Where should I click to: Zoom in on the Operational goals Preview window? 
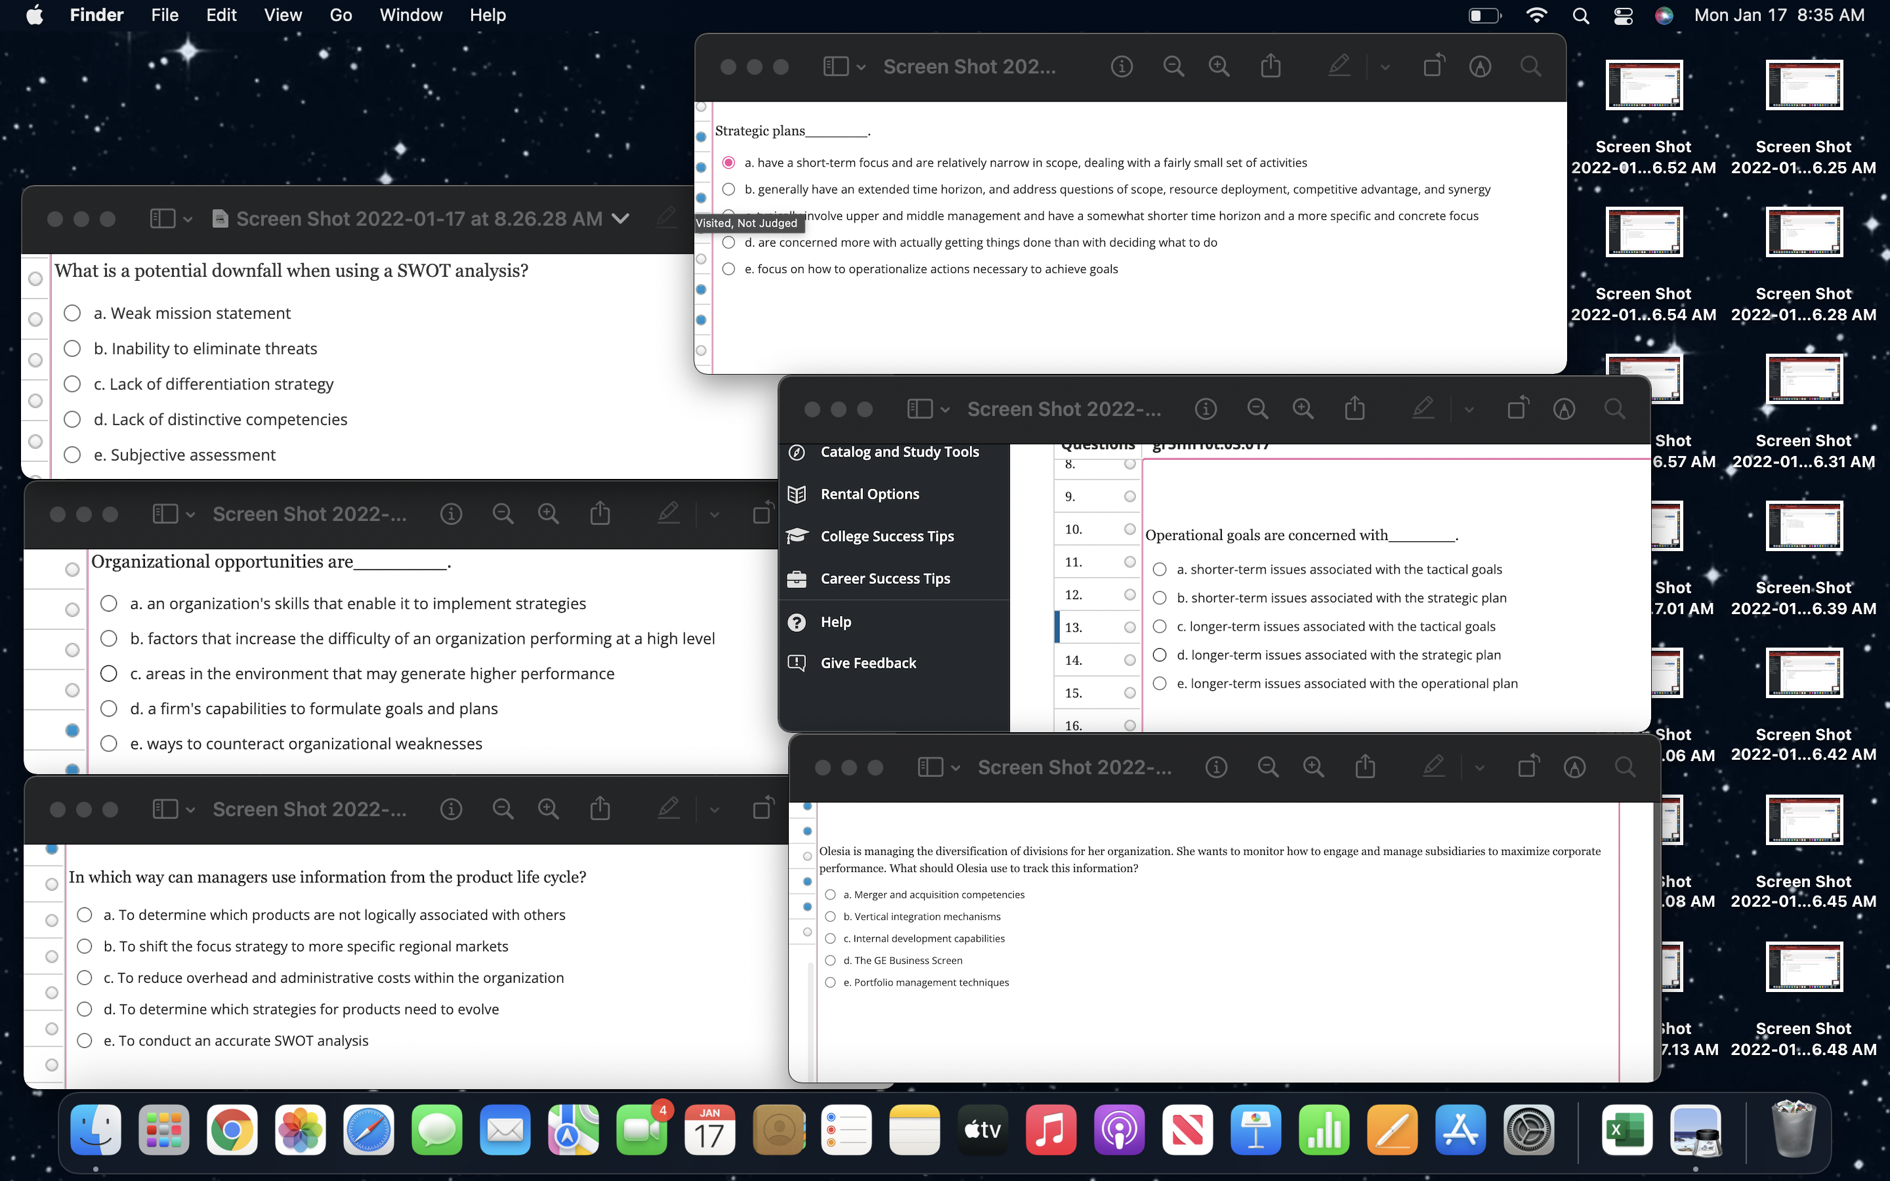tap(1303, 409)
